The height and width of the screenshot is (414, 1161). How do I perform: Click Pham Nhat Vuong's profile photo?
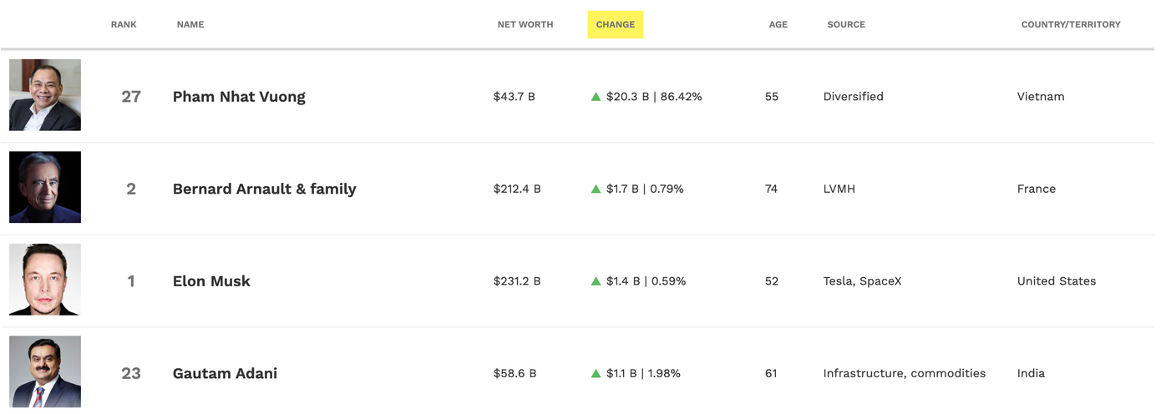pos(45,95)
